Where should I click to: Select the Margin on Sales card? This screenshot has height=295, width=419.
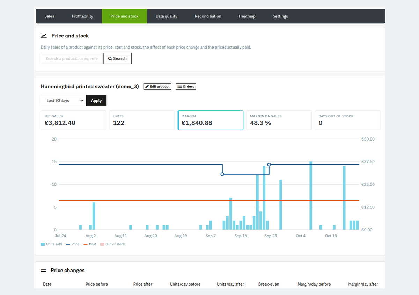point(279,120)
